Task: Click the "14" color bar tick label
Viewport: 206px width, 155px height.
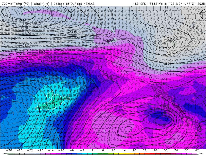Action: pyautogui.click(x=124, y=150)
